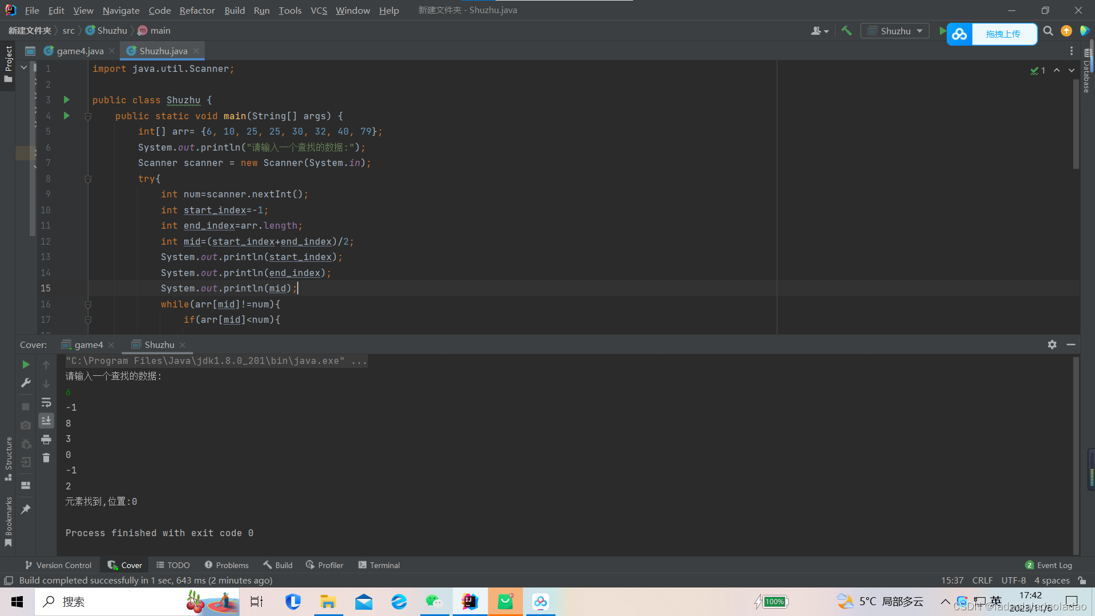Open the CRLF line separator selector

(982, 580)
